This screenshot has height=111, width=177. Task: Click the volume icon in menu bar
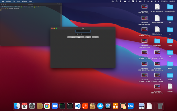click(x=152, y=1)
